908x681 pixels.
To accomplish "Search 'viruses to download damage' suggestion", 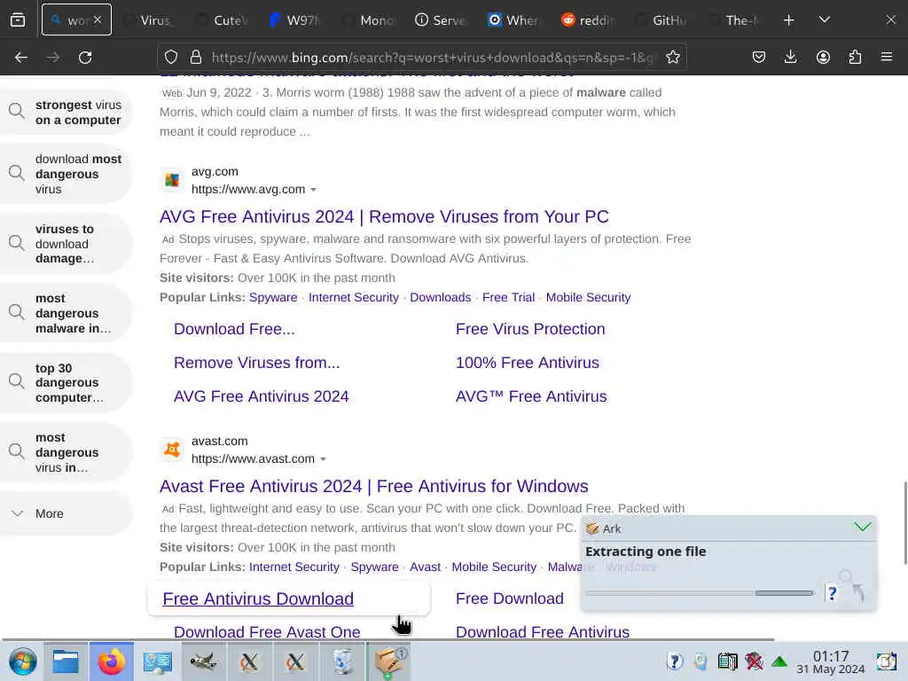I will coord(65,244).
